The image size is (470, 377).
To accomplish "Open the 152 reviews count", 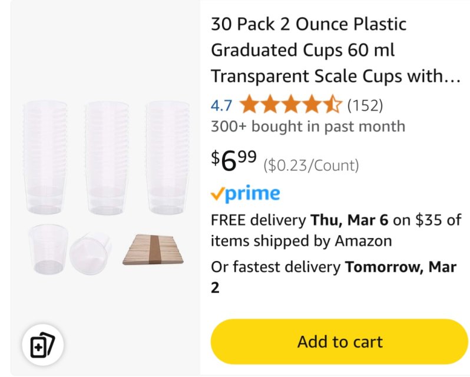I will 365,105.
